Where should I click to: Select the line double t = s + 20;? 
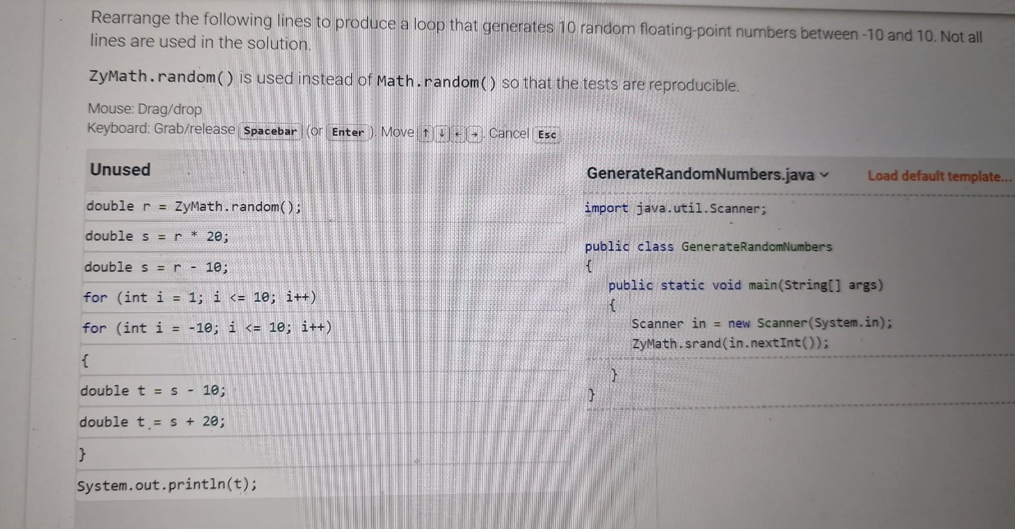[x=152, y=421]
